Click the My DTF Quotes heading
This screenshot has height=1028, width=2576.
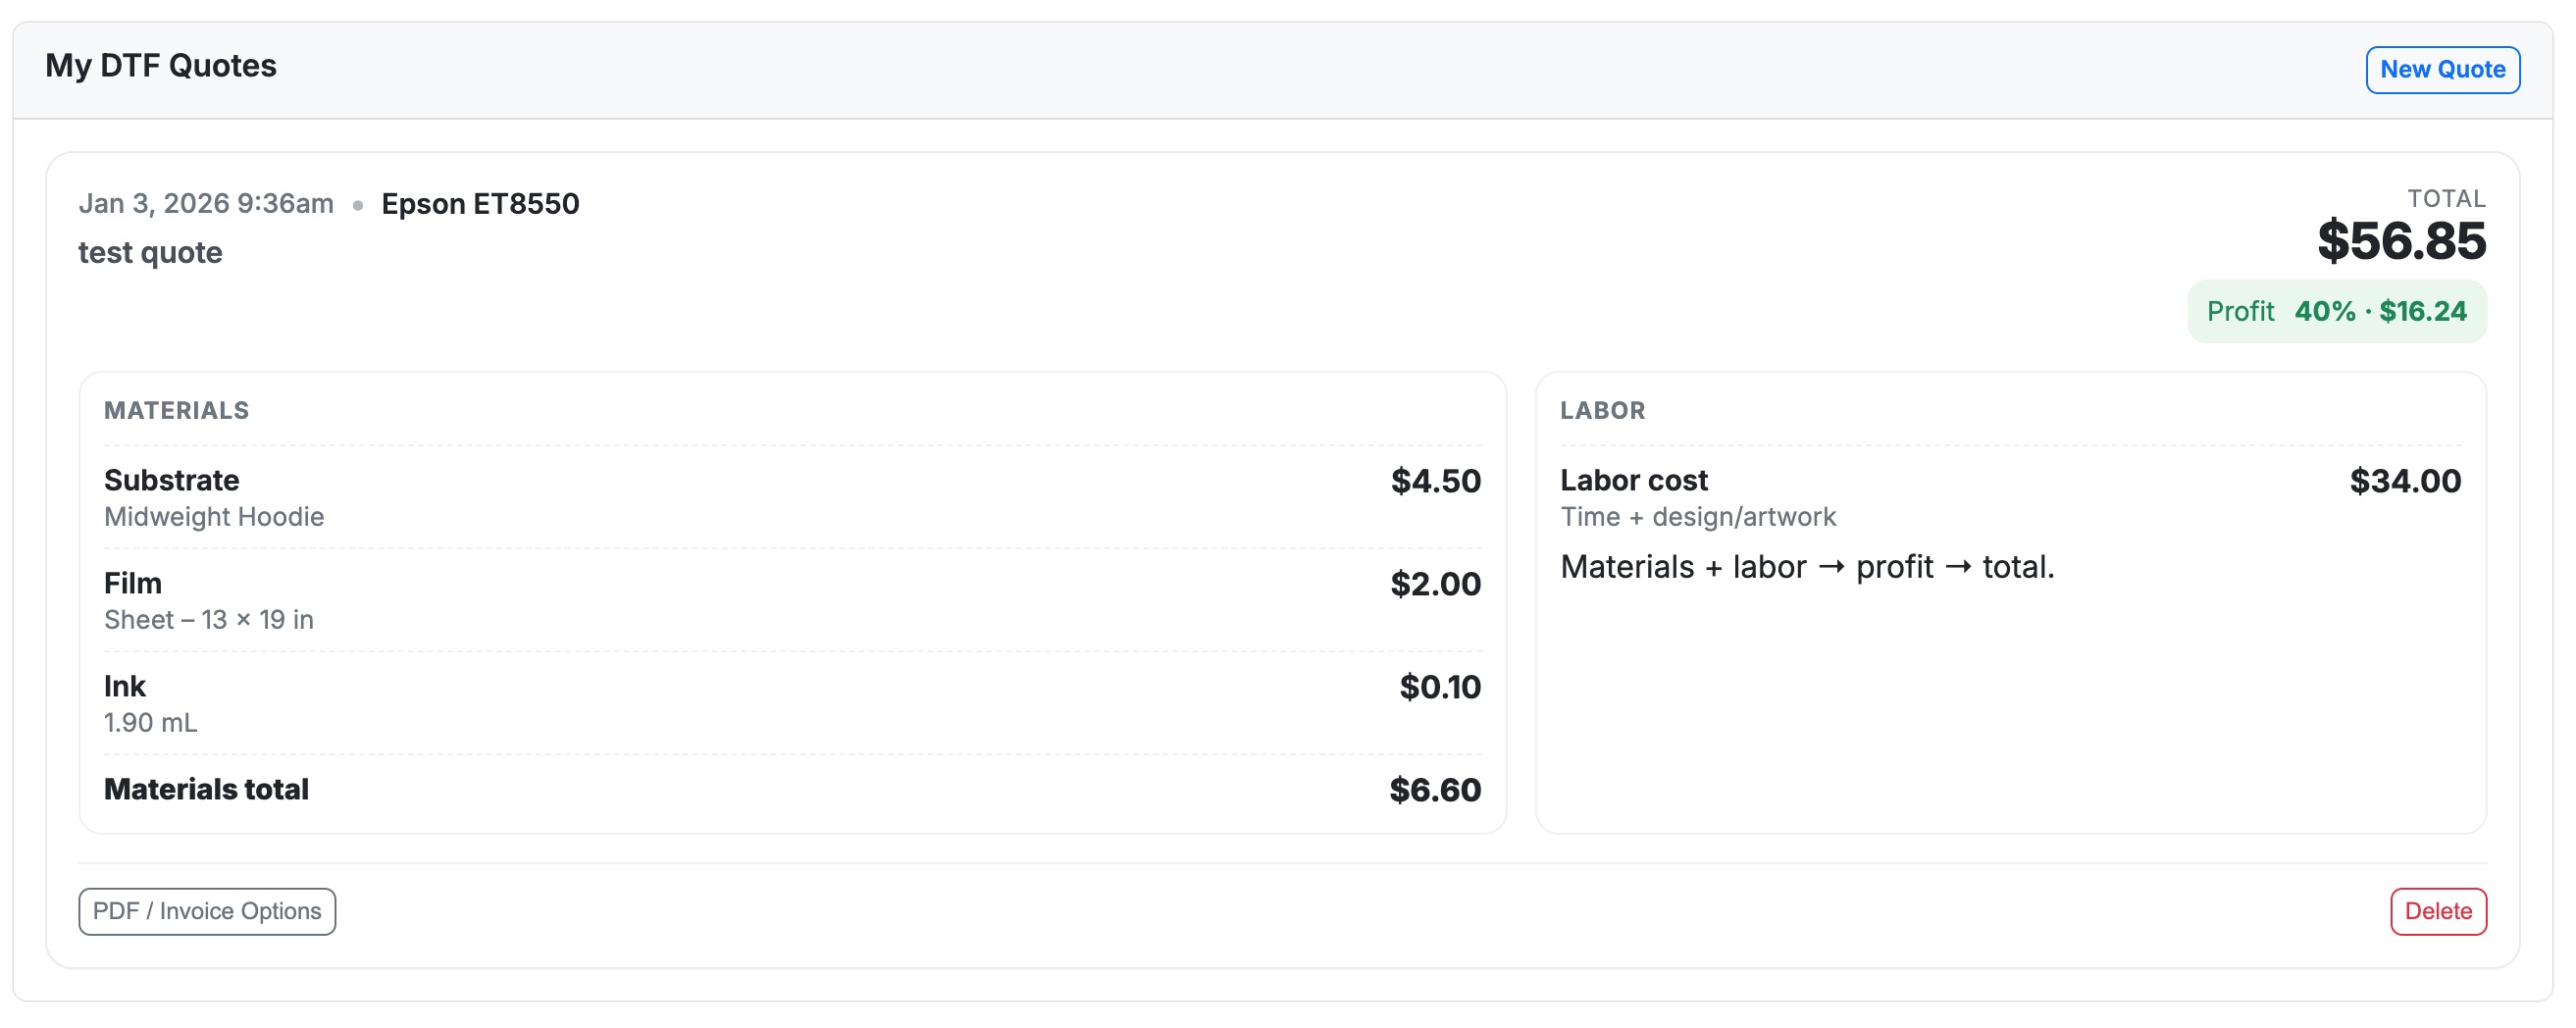click(x=161, y=66)
